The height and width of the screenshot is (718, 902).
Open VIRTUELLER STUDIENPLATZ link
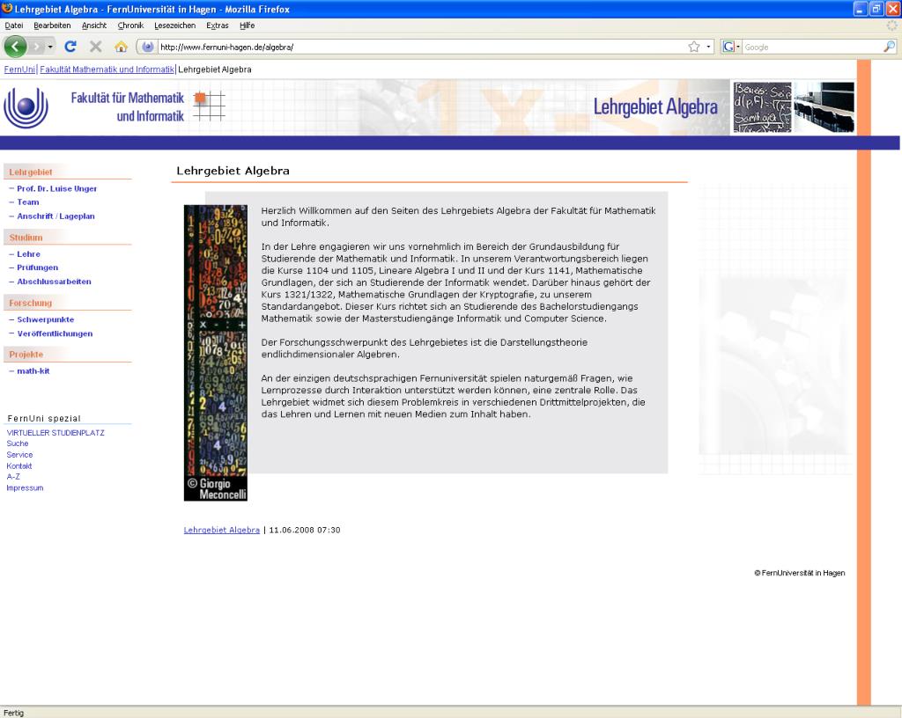coord(55,433)
